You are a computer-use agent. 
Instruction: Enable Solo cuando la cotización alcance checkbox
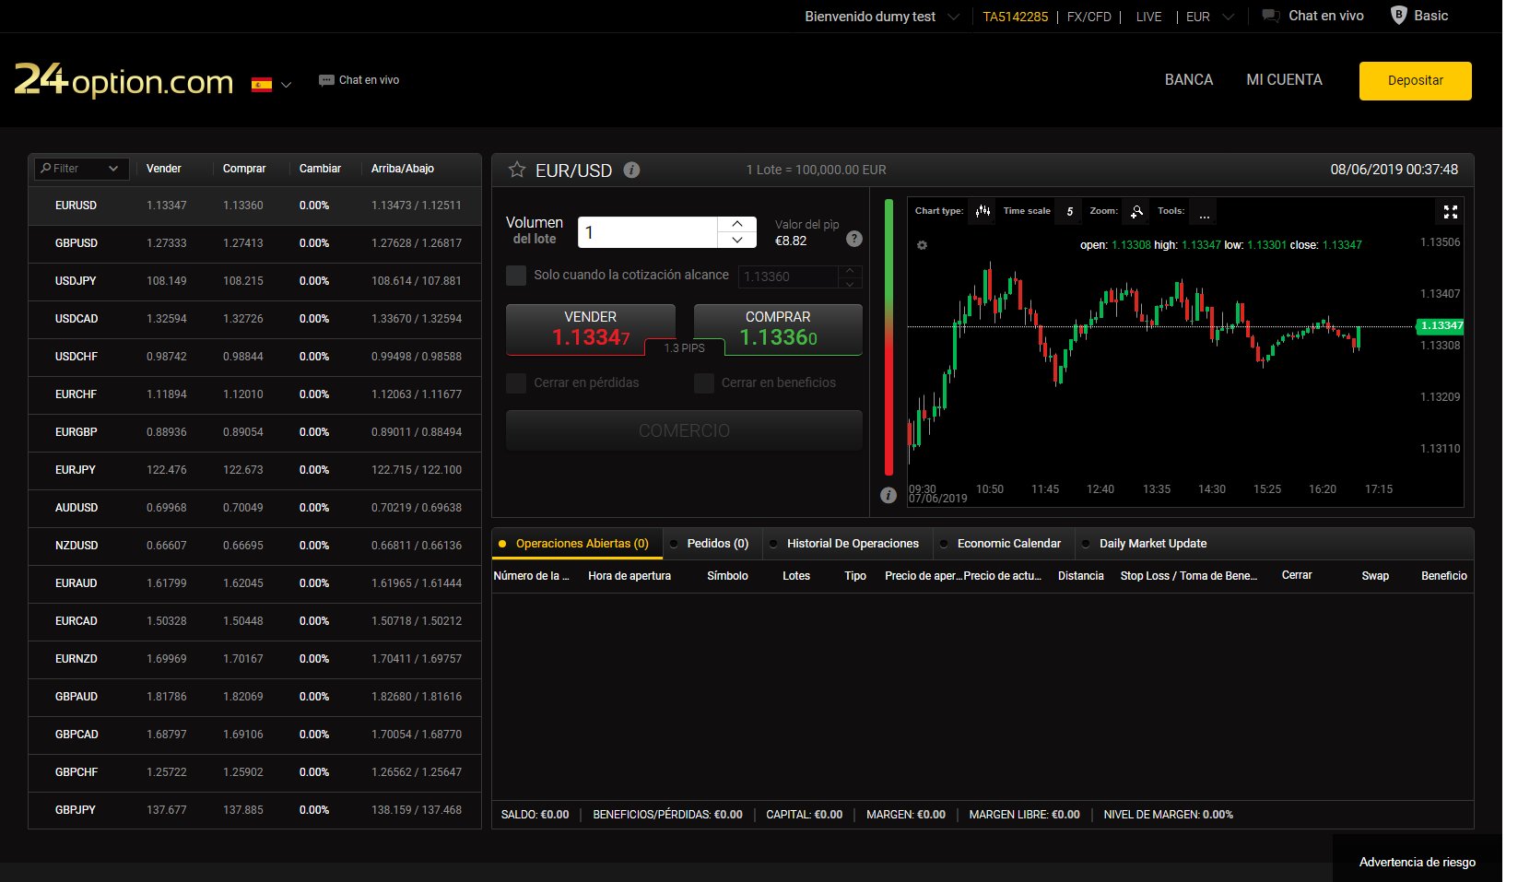[x=516, y=275]
